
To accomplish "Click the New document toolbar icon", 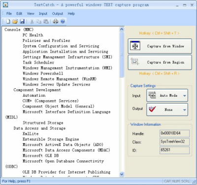I will point(8,21).
